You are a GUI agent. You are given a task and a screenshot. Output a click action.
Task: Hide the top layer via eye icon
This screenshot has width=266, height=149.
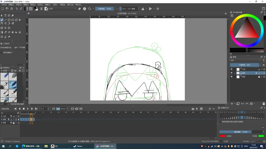[x=231, y=69]
